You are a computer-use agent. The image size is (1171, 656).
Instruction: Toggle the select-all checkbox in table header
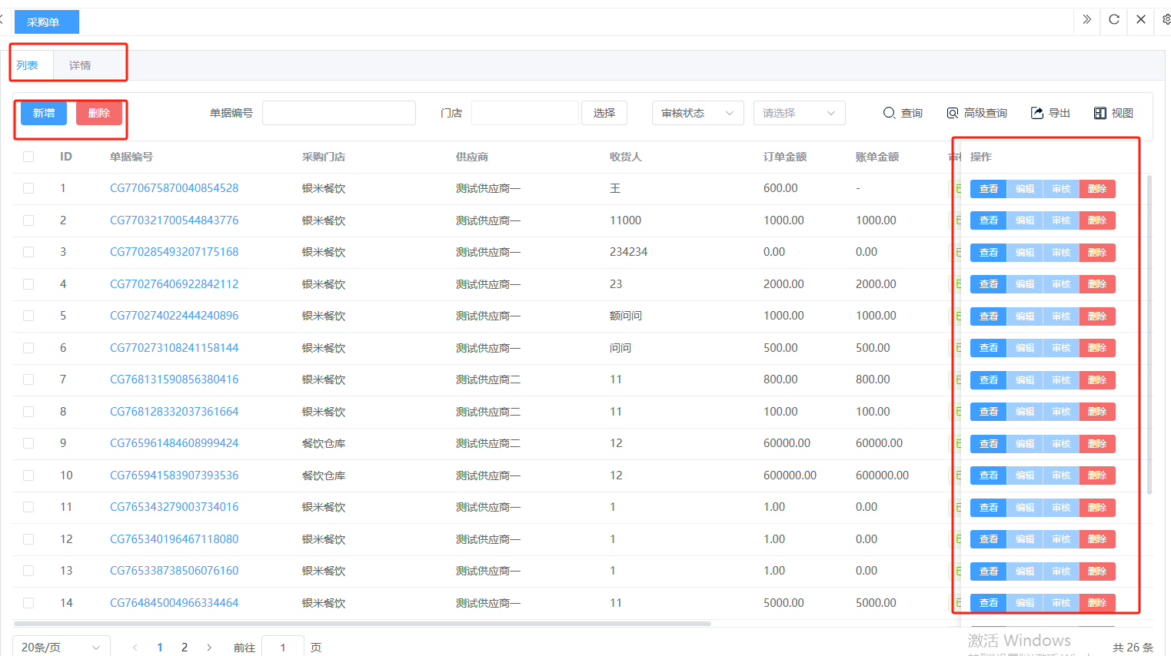[x=28, y=157]
